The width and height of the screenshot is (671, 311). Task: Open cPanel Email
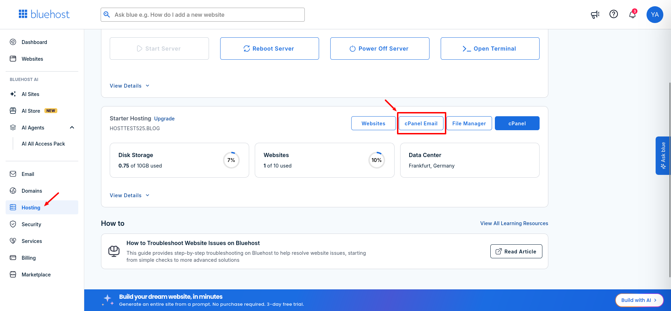point(421,123)
